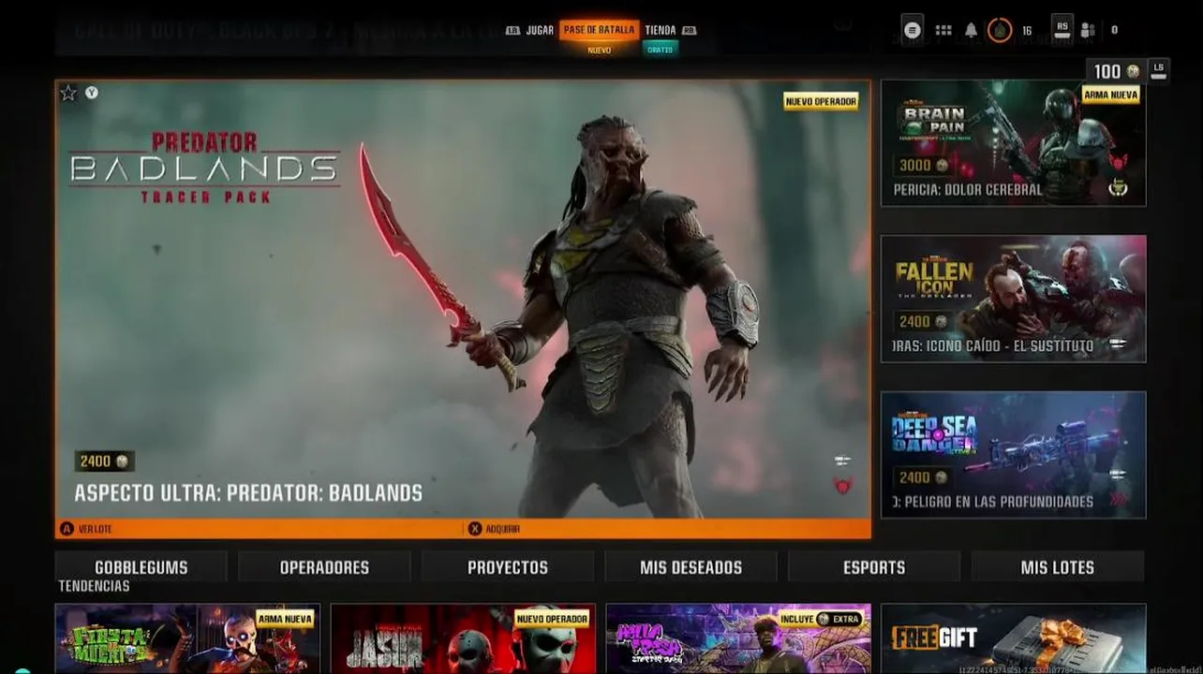Click the COD points coin in the 100 balance
Image resolution: width=1203 pixels, height=674 pixels.
click(1133, 71)
